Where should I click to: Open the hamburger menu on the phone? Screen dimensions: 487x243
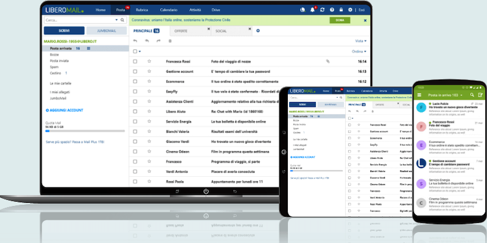click(419, 95)
